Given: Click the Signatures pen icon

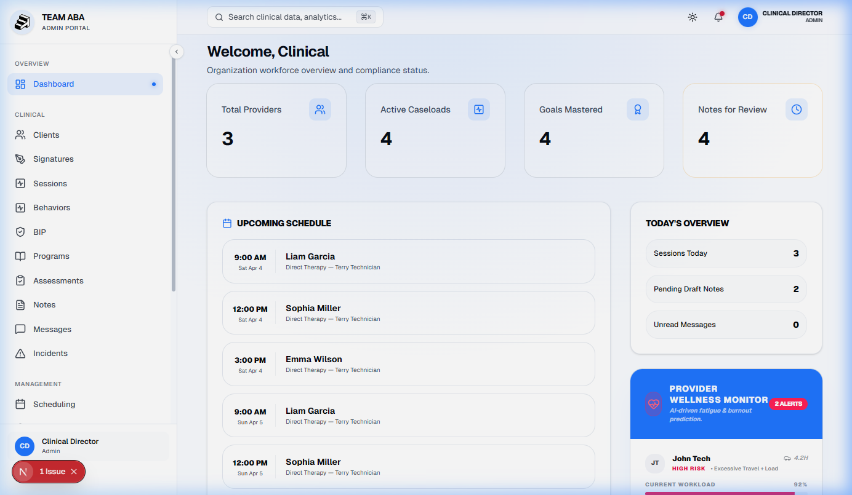Looking at the screenshot, I should tap(20, 159).
